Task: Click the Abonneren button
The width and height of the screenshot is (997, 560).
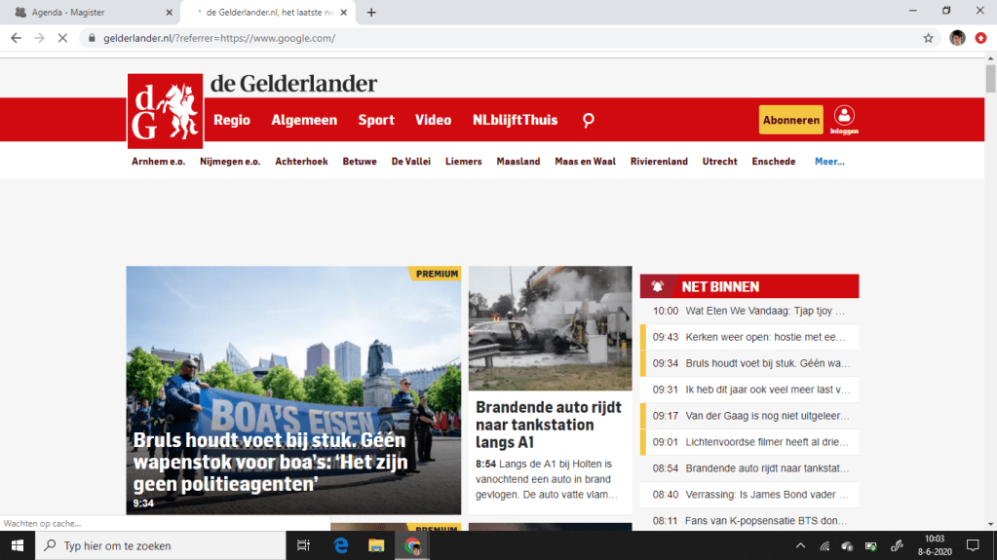Action: point(790,120)
